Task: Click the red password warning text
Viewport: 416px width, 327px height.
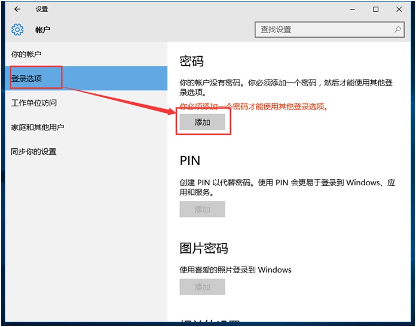Action: pos(254,106)
